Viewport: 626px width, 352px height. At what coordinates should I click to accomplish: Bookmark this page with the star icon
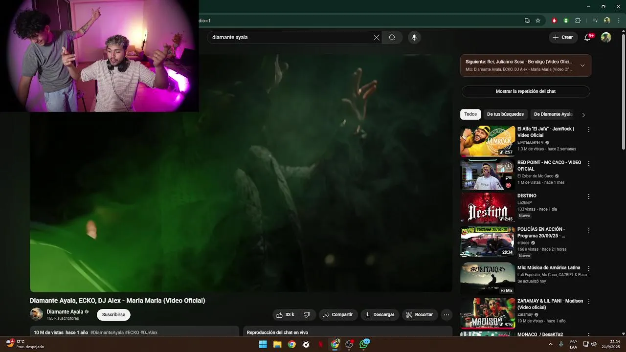(x=538, y=21)
